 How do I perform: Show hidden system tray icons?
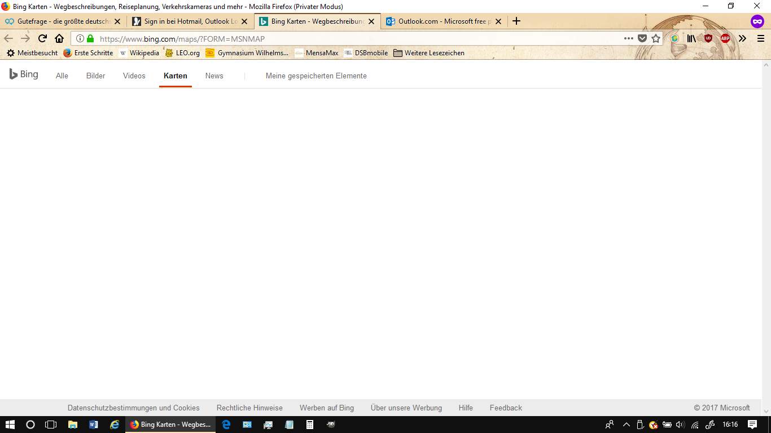coord(626,425)
